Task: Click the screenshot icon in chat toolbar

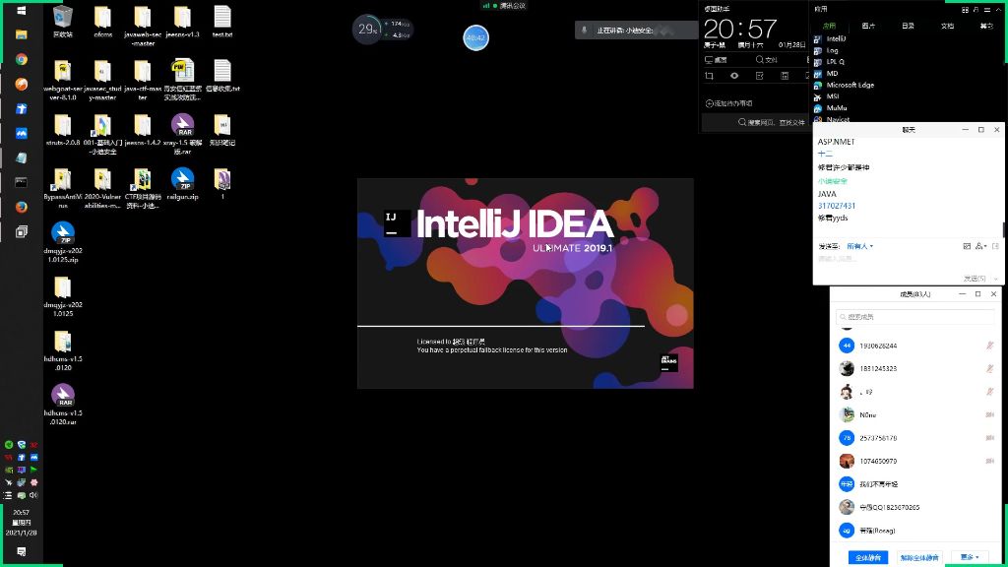Action: coord(967,246)
